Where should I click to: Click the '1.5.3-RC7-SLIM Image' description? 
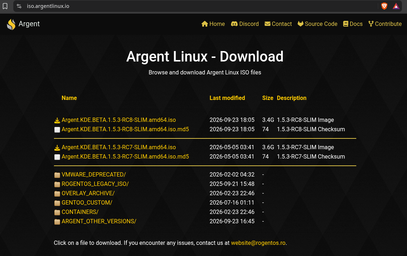coord(305,147)
